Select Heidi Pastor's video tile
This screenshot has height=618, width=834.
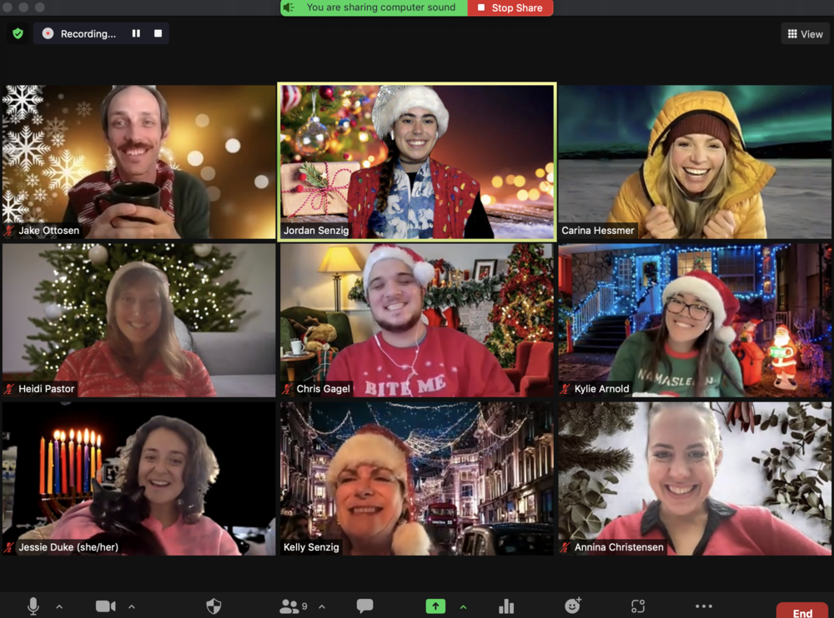click(x=138, y=320)
